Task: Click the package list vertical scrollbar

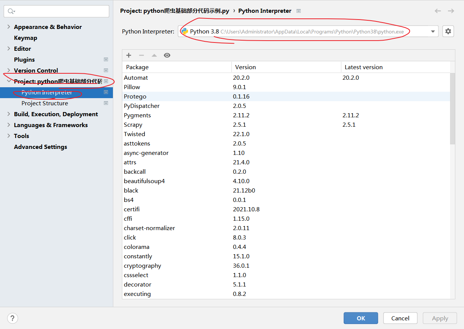Action: pos(452,108)
